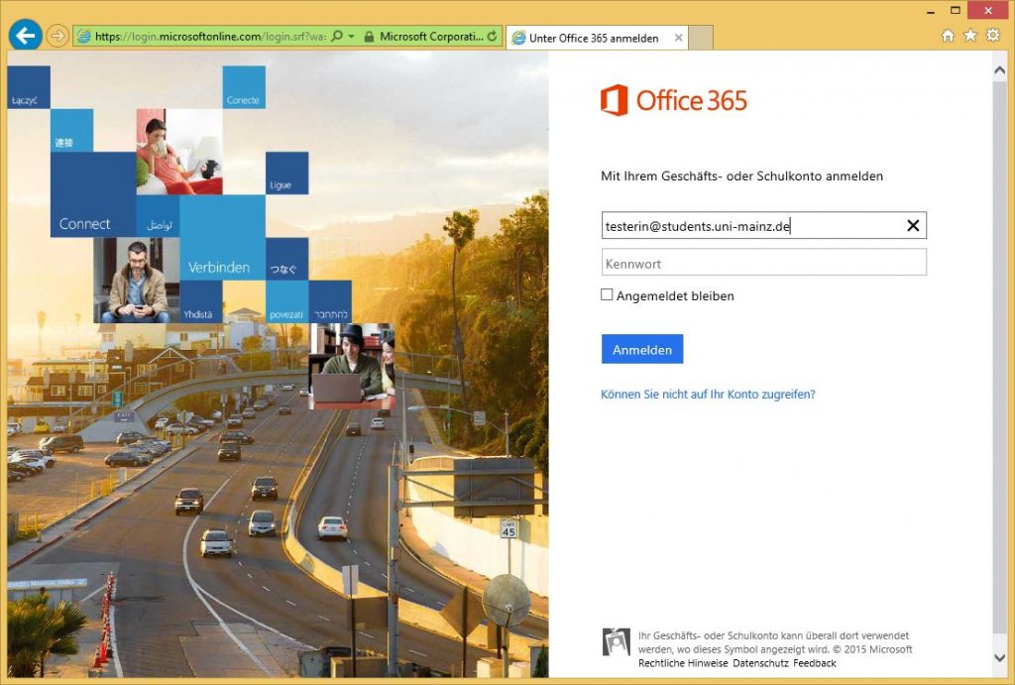
Task: Click the 'Łączyć' tile in the collage
Action: click(x=29, y=87)
